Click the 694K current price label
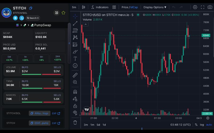214x133 pixels. click(x=206, y=35)
